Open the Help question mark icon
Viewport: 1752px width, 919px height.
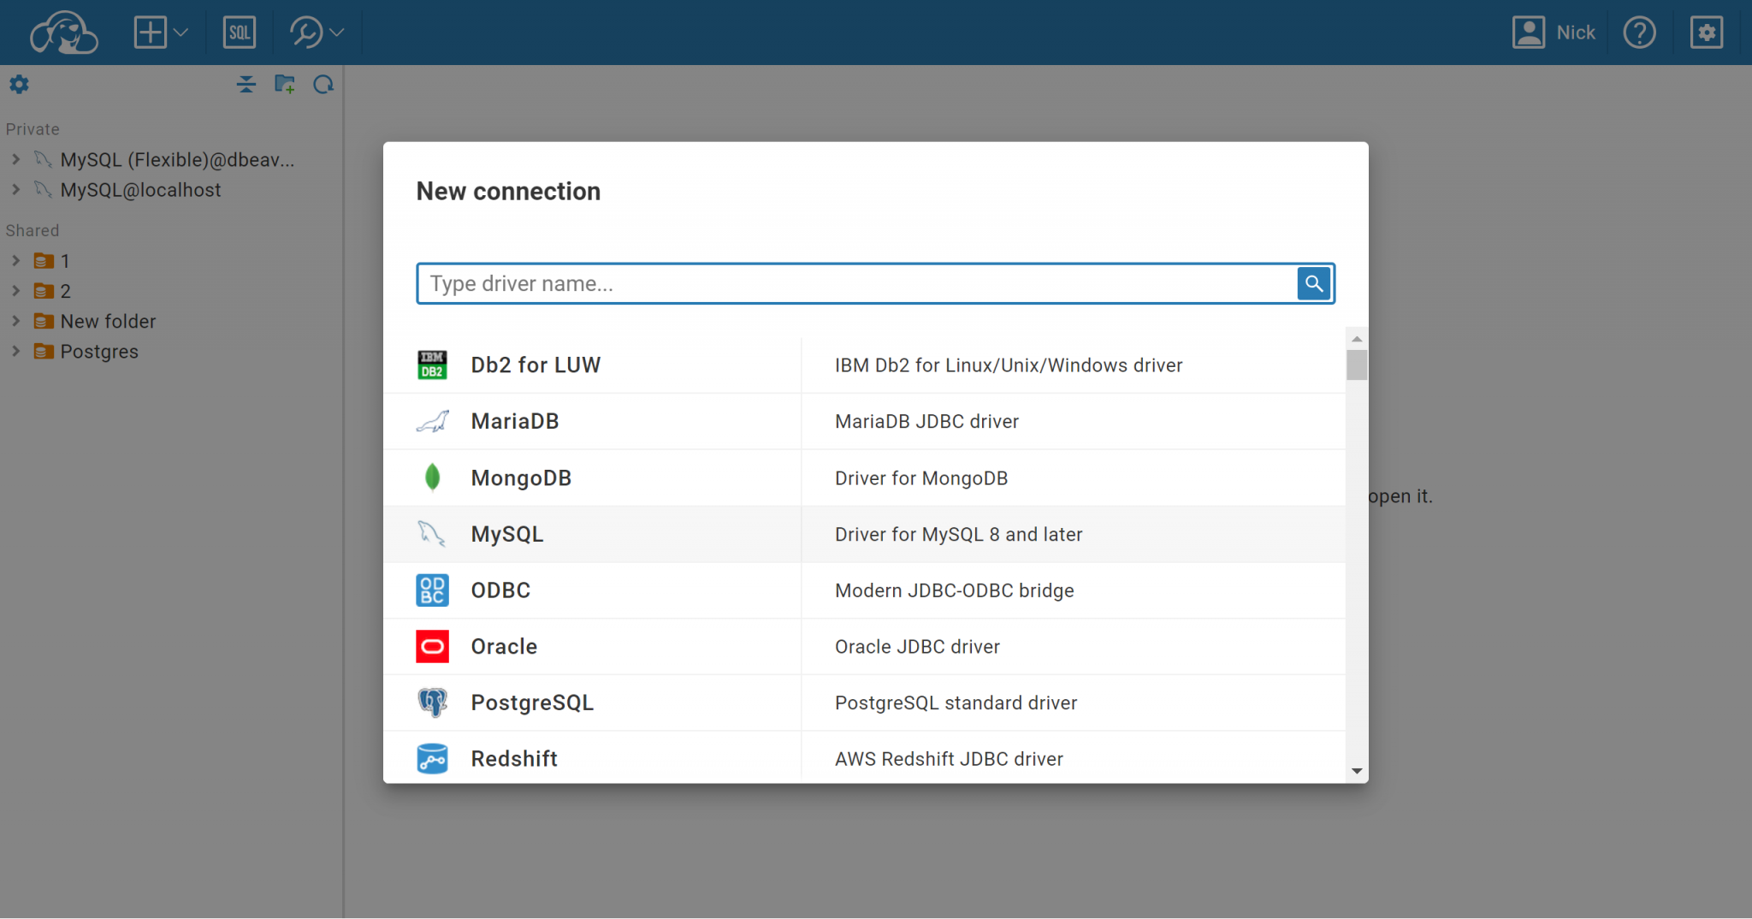pos(1638,32)
